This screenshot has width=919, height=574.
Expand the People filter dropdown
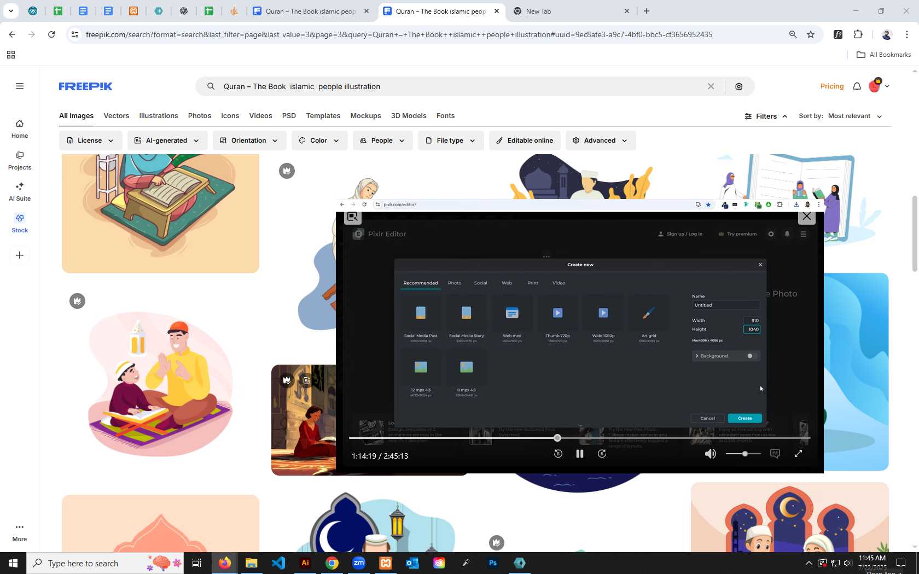click(x=382, y=140)
